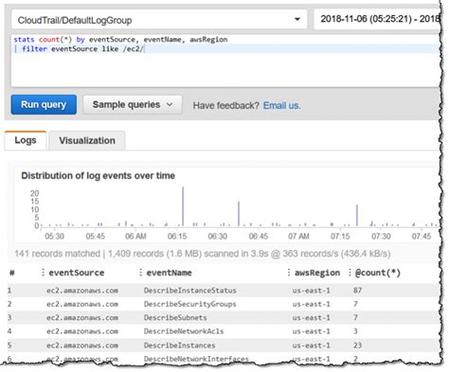The height and width of the screenshot is (372, 449).
Task: Click the awsRegion column header
Action: (317, 273)
